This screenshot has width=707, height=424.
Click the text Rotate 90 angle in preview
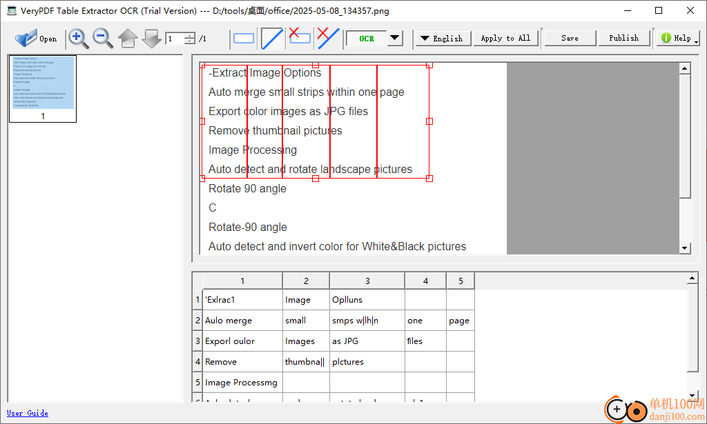click(247, 189)
